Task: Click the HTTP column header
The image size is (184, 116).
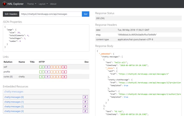Action: point(42,62)
